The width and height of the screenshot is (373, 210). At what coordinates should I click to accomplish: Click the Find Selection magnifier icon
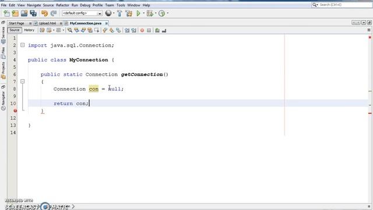point(70,30)
